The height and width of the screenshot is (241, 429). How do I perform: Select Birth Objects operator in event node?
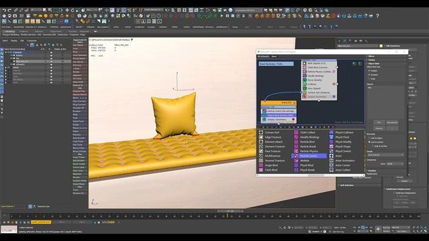[317, 63]
